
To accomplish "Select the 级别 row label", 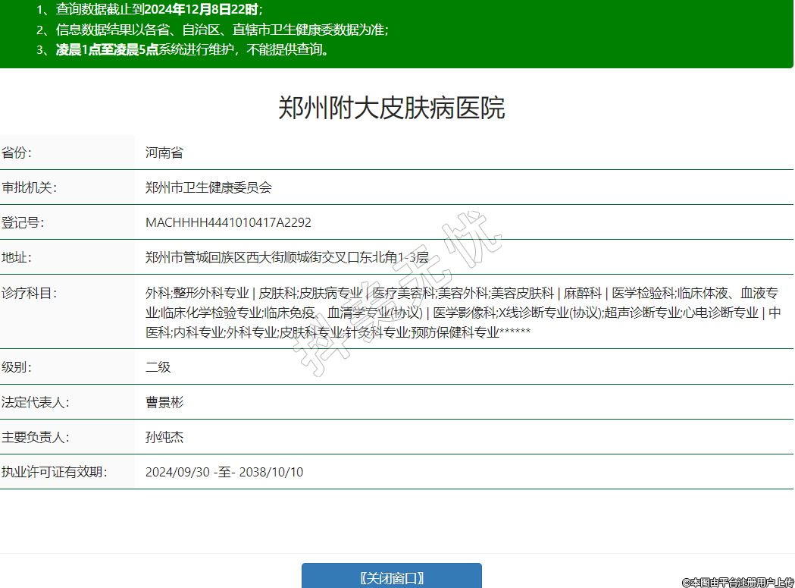I will coord(17,367).
